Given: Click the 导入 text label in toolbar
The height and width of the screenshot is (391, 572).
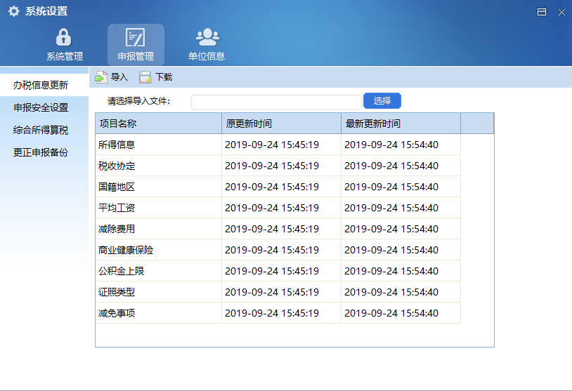Looking at the screenshot, I should coord(119,77).
